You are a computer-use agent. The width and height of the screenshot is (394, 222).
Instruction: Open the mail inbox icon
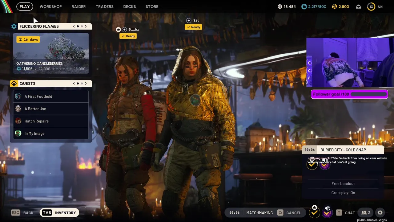(x=358, y=6)
